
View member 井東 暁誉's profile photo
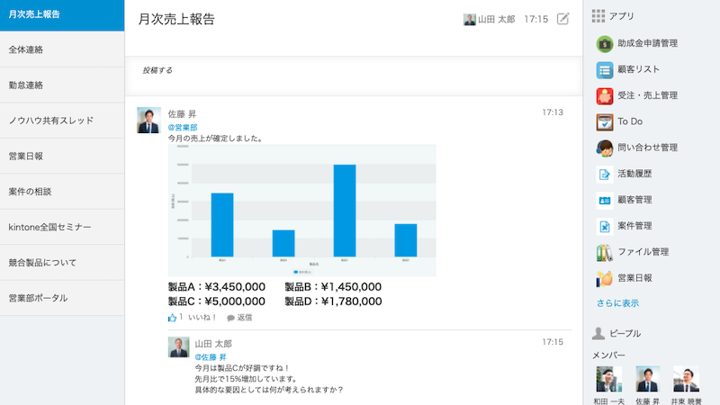tap(686, 379)
